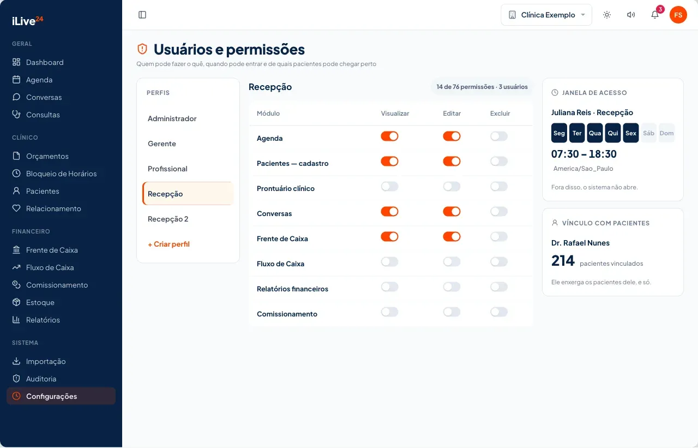
Task: Click the Importação download icon
Action: tap(16, 361)
